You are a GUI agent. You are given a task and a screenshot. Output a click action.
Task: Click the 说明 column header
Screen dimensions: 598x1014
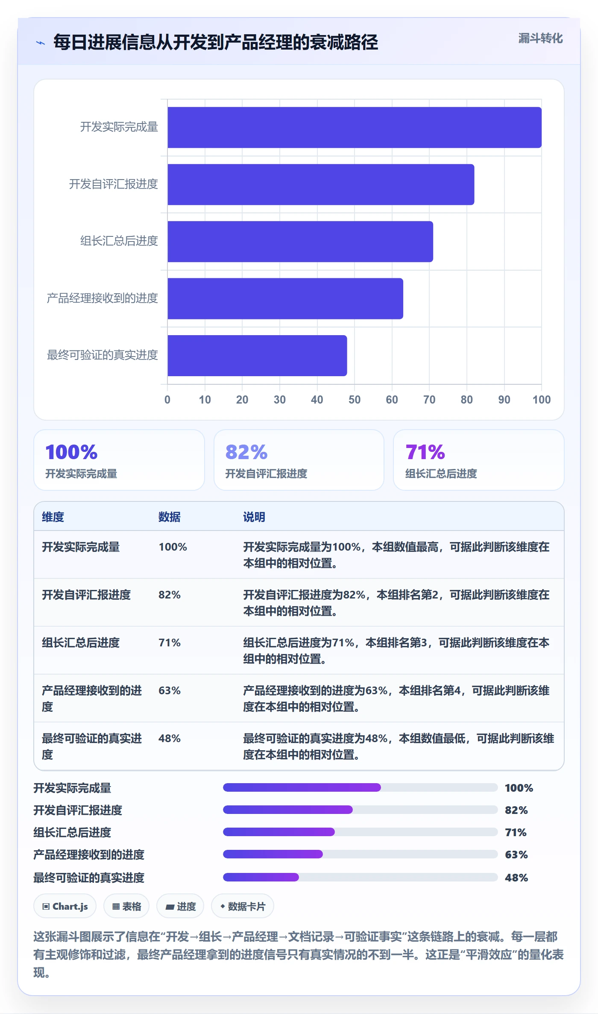click(254, 517)
